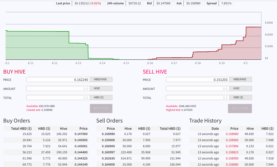Click the 24h volume value $6729.22
The height and width of the screenshot is (167, 277).
pyautogui.click(x=135, y=3)
